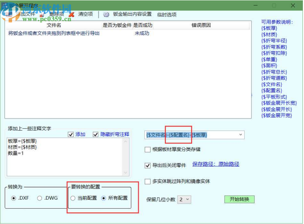Screen dimensions: 304x224
Task: Click the 开始转换 button
Action: point(239,199)
